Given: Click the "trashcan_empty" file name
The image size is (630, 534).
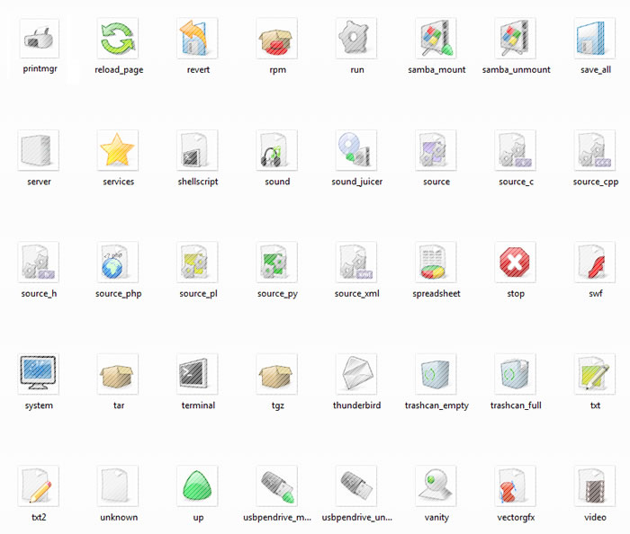Looking at the screenshot, I should pos(436,406).
